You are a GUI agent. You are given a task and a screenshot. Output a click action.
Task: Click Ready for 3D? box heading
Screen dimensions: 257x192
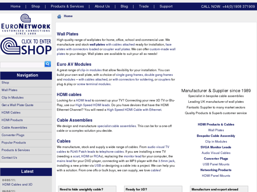[136, 190]
